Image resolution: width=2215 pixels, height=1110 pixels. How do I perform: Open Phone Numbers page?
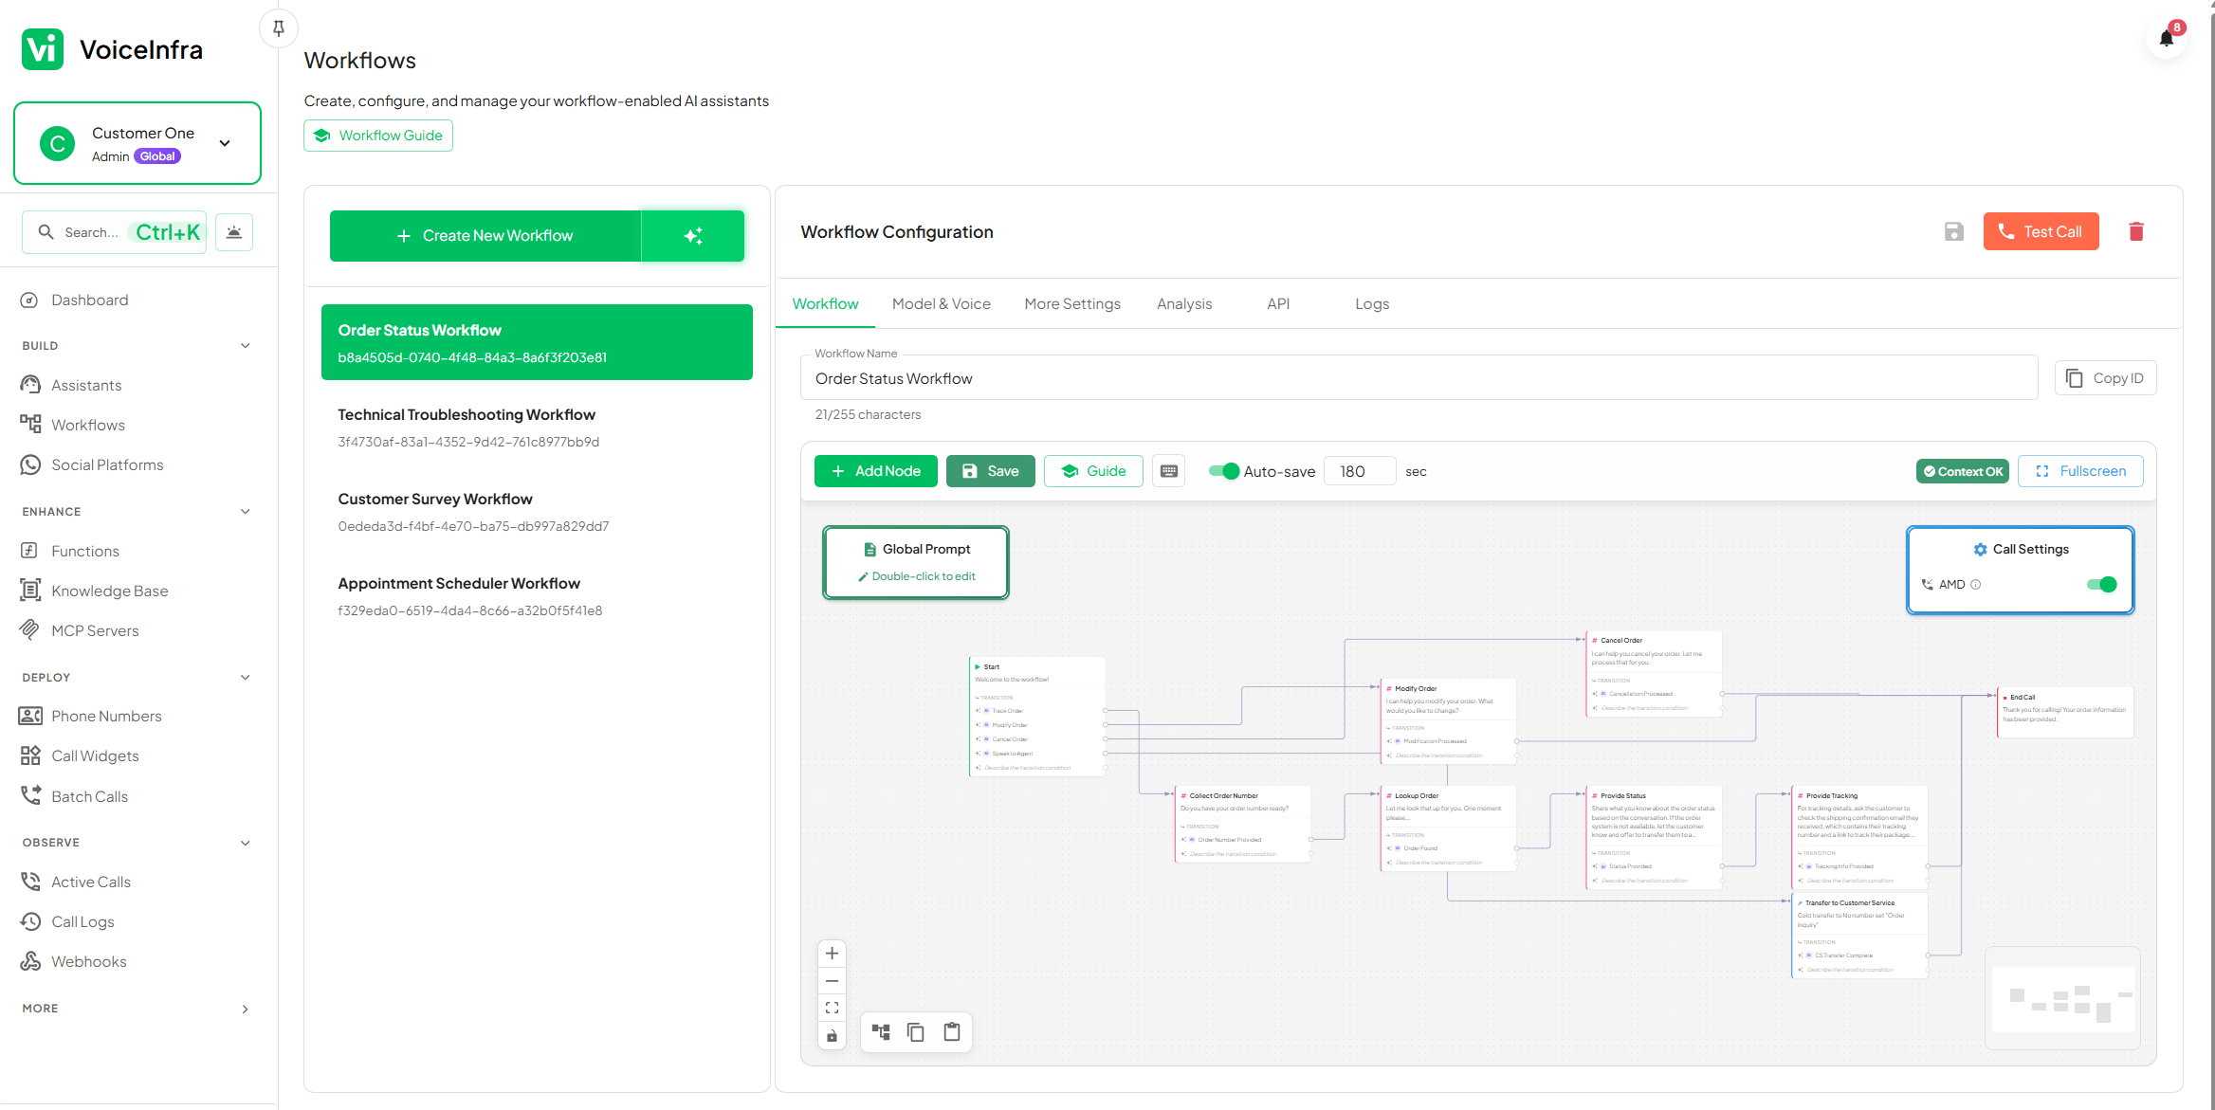tap(106, 716)
